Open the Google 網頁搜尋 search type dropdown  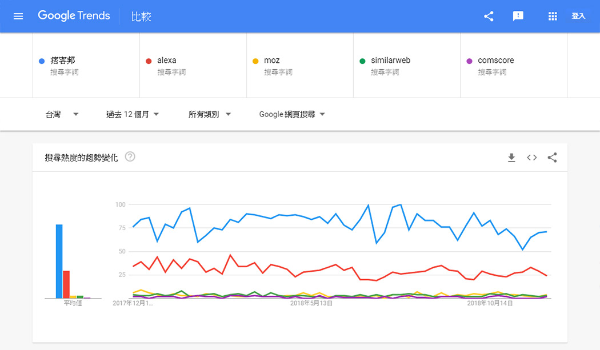(x=292, y=114)
